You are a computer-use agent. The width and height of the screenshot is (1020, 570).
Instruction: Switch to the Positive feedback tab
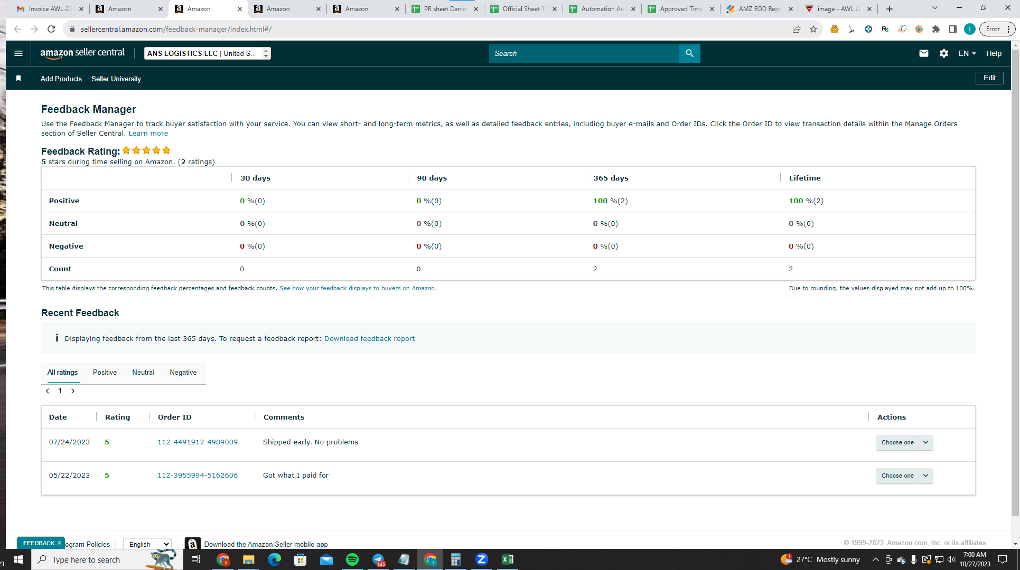coord(105,373)
